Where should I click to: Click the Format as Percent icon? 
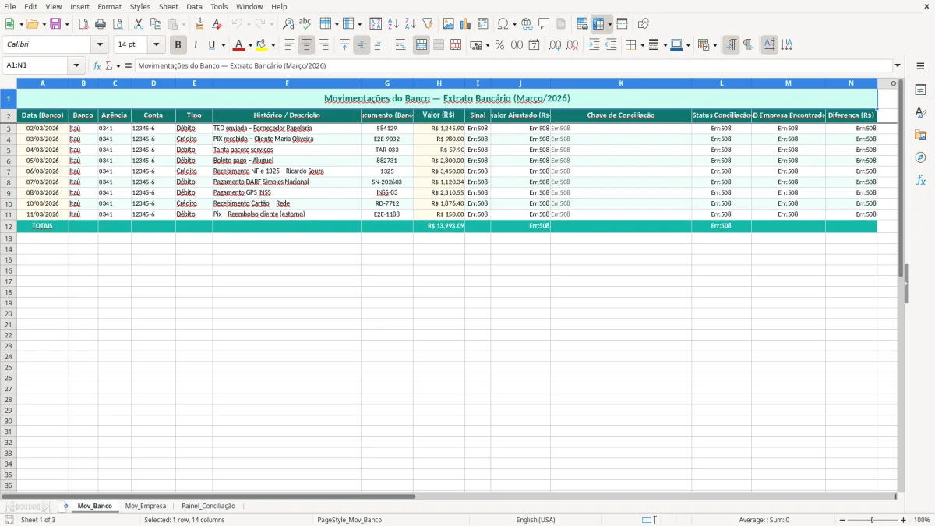(x=499, y=45)
